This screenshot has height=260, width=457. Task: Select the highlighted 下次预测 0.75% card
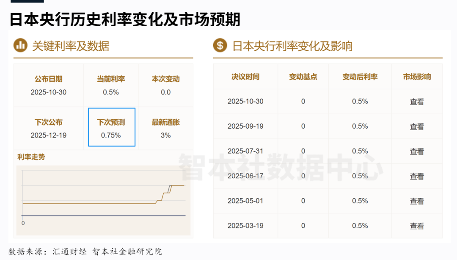[x=111, y=127]
